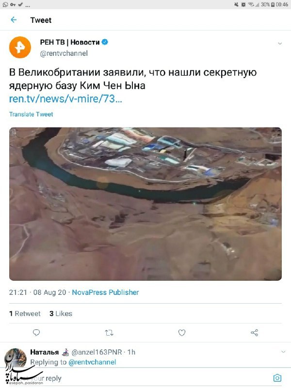Expand the tweet options chevron
The height and width of the screenshot is (388, 291).
[280, 44]
